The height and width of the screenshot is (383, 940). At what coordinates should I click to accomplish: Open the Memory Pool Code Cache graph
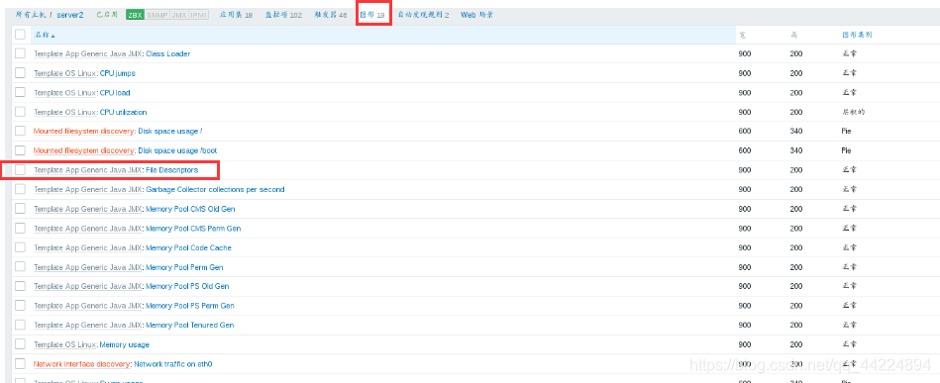188,247
